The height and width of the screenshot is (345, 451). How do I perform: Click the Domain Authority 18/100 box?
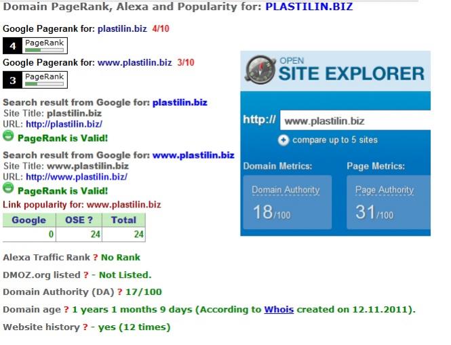click(x=288, y=203)
